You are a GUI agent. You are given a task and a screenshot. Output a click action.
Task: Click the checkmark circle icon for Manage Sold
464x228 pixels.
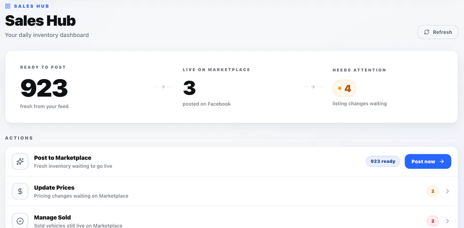click(x=20, y=221)
